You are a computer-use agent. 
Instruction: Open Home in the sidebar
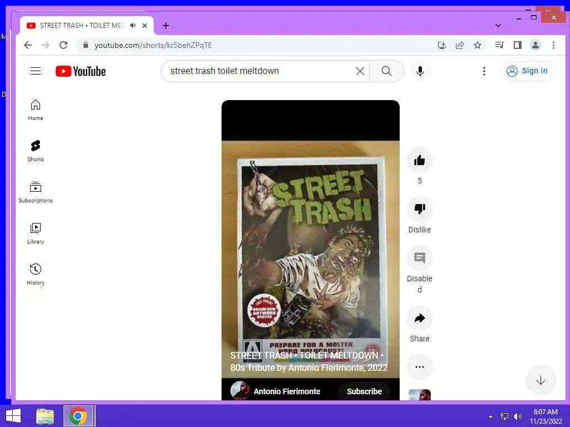[36, 110]
